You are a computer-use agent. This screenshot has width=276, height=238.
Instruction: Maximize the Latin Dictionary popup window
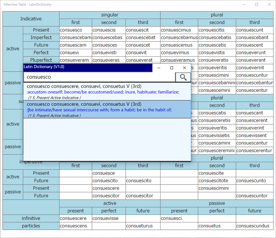tap(172, 68)
